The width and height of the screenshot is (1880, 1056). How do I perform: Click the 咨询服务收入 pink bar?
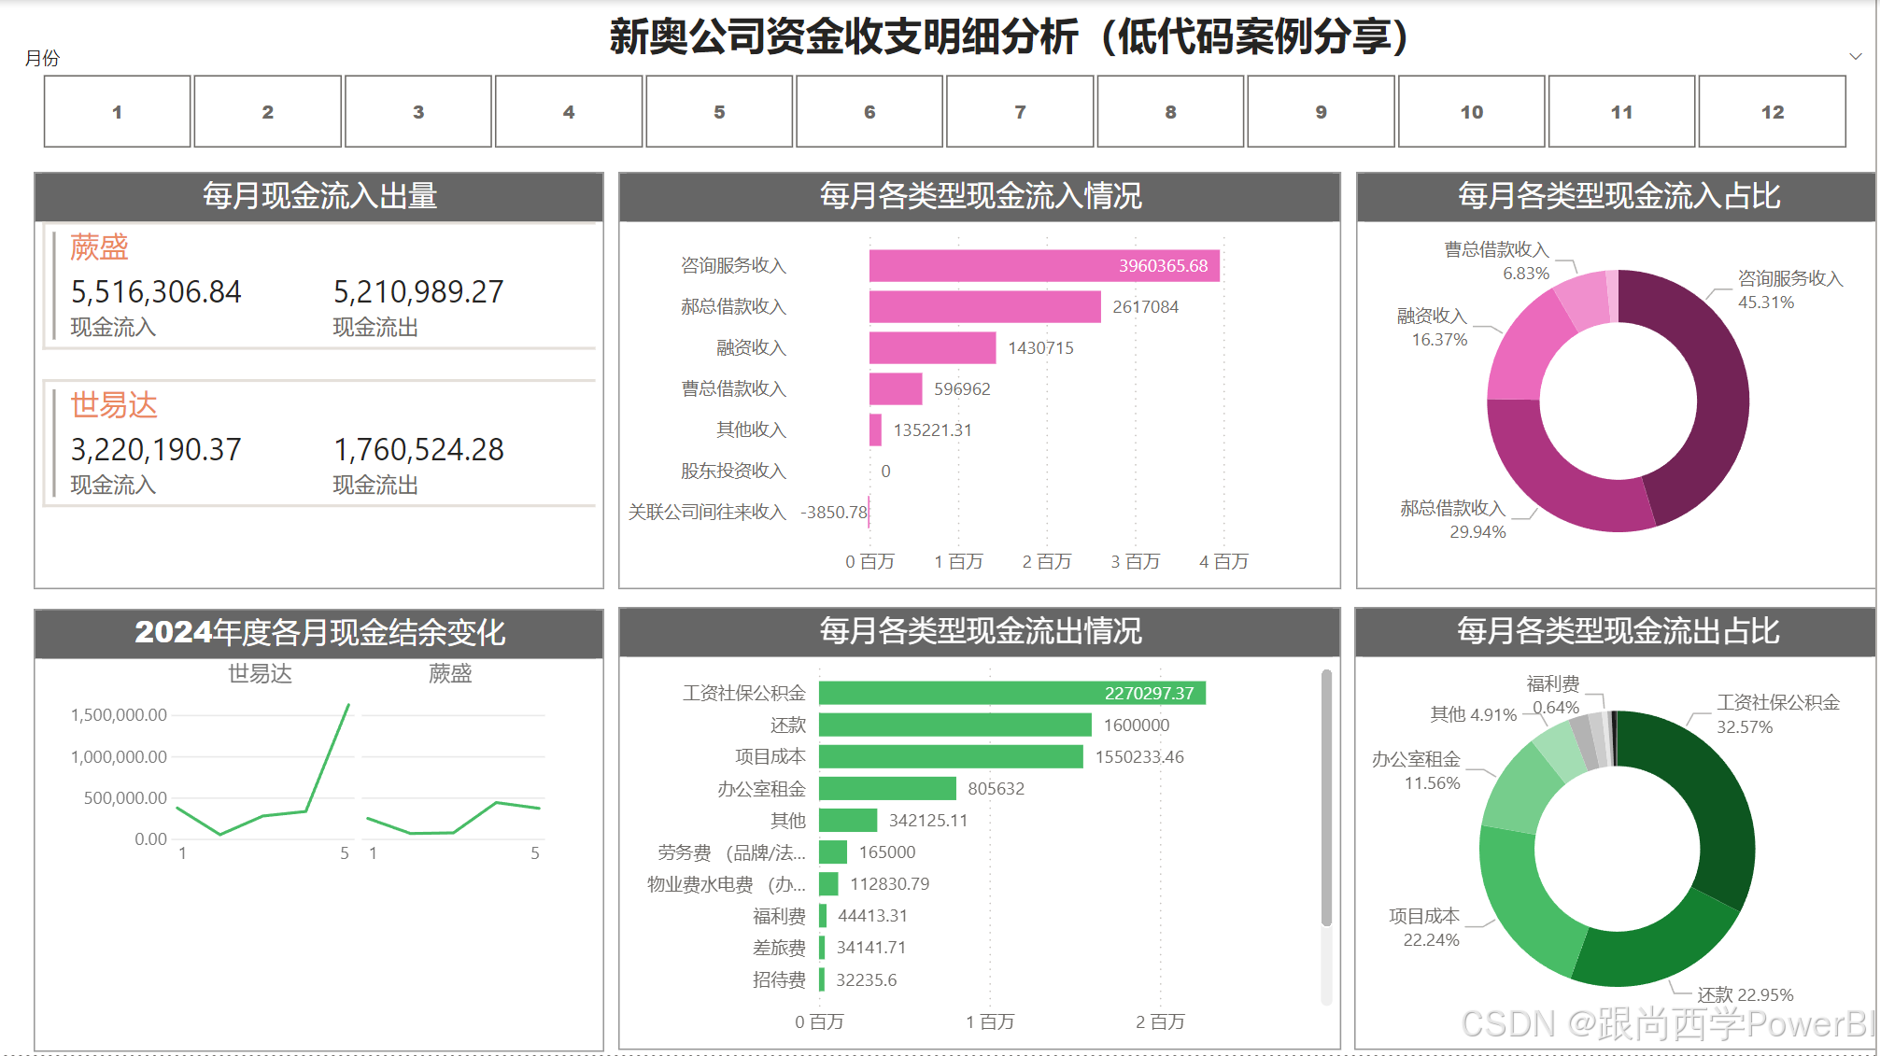coord(990,266)
